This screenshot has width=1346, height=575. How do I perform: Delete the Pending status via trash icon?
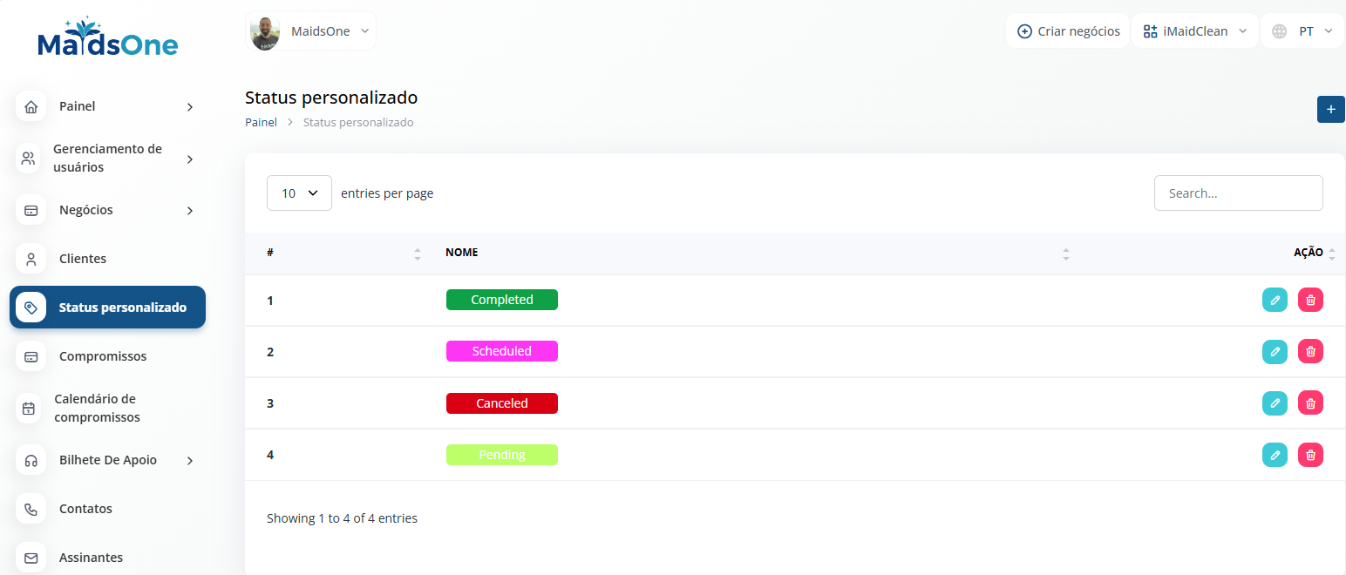point(1310,454)
